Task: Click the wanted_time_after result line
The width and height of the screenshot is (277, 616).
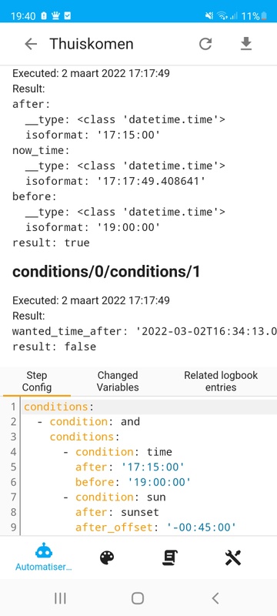Action: pos(145,331)
